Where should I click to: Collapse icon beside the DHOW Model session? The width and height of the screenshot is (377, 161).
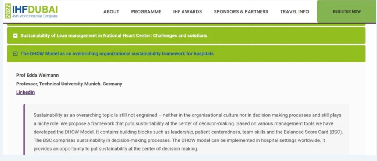coord(15,53)
